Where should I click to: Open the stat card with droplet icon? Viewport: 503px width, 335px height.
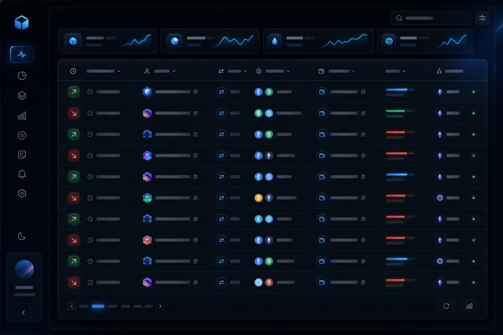(318, 41)
